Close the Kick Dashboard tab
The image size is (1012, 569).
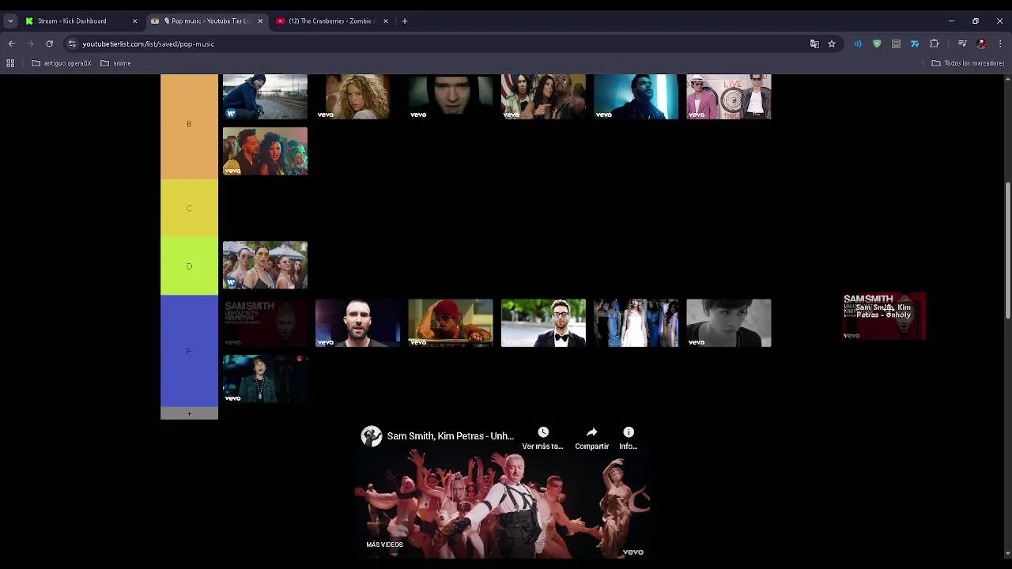134,21
